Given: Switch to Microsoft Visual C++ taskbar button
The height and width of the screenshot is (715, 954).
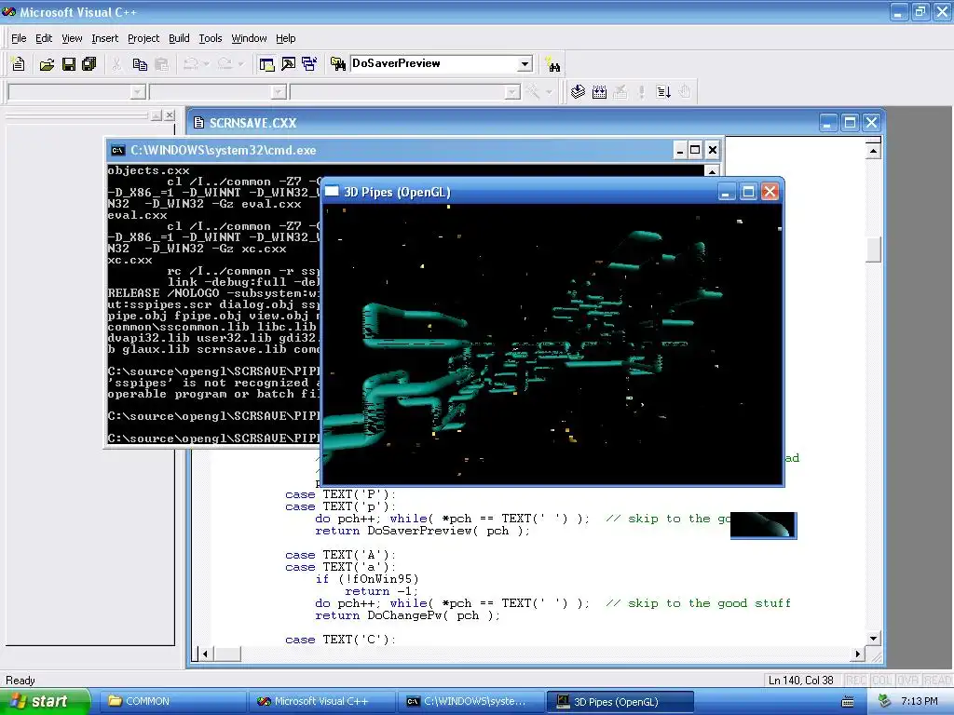Looking at the screenshot, I should click(x=321, y=701).
